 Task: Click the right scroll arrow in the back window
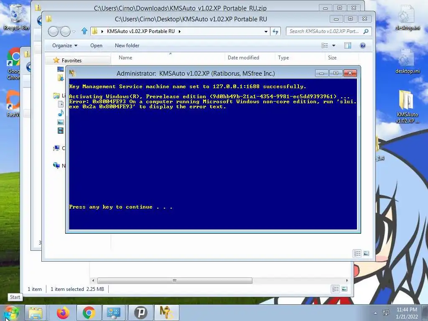tap(347, 280)
